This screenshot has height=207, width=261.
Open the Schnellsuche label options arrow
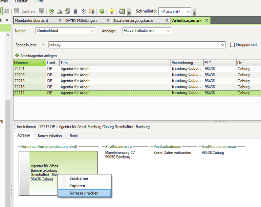[x=43, y=45]
